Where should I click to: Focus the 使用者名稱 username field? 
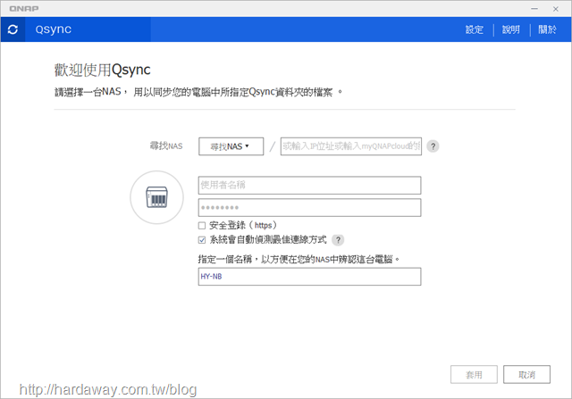309,185
